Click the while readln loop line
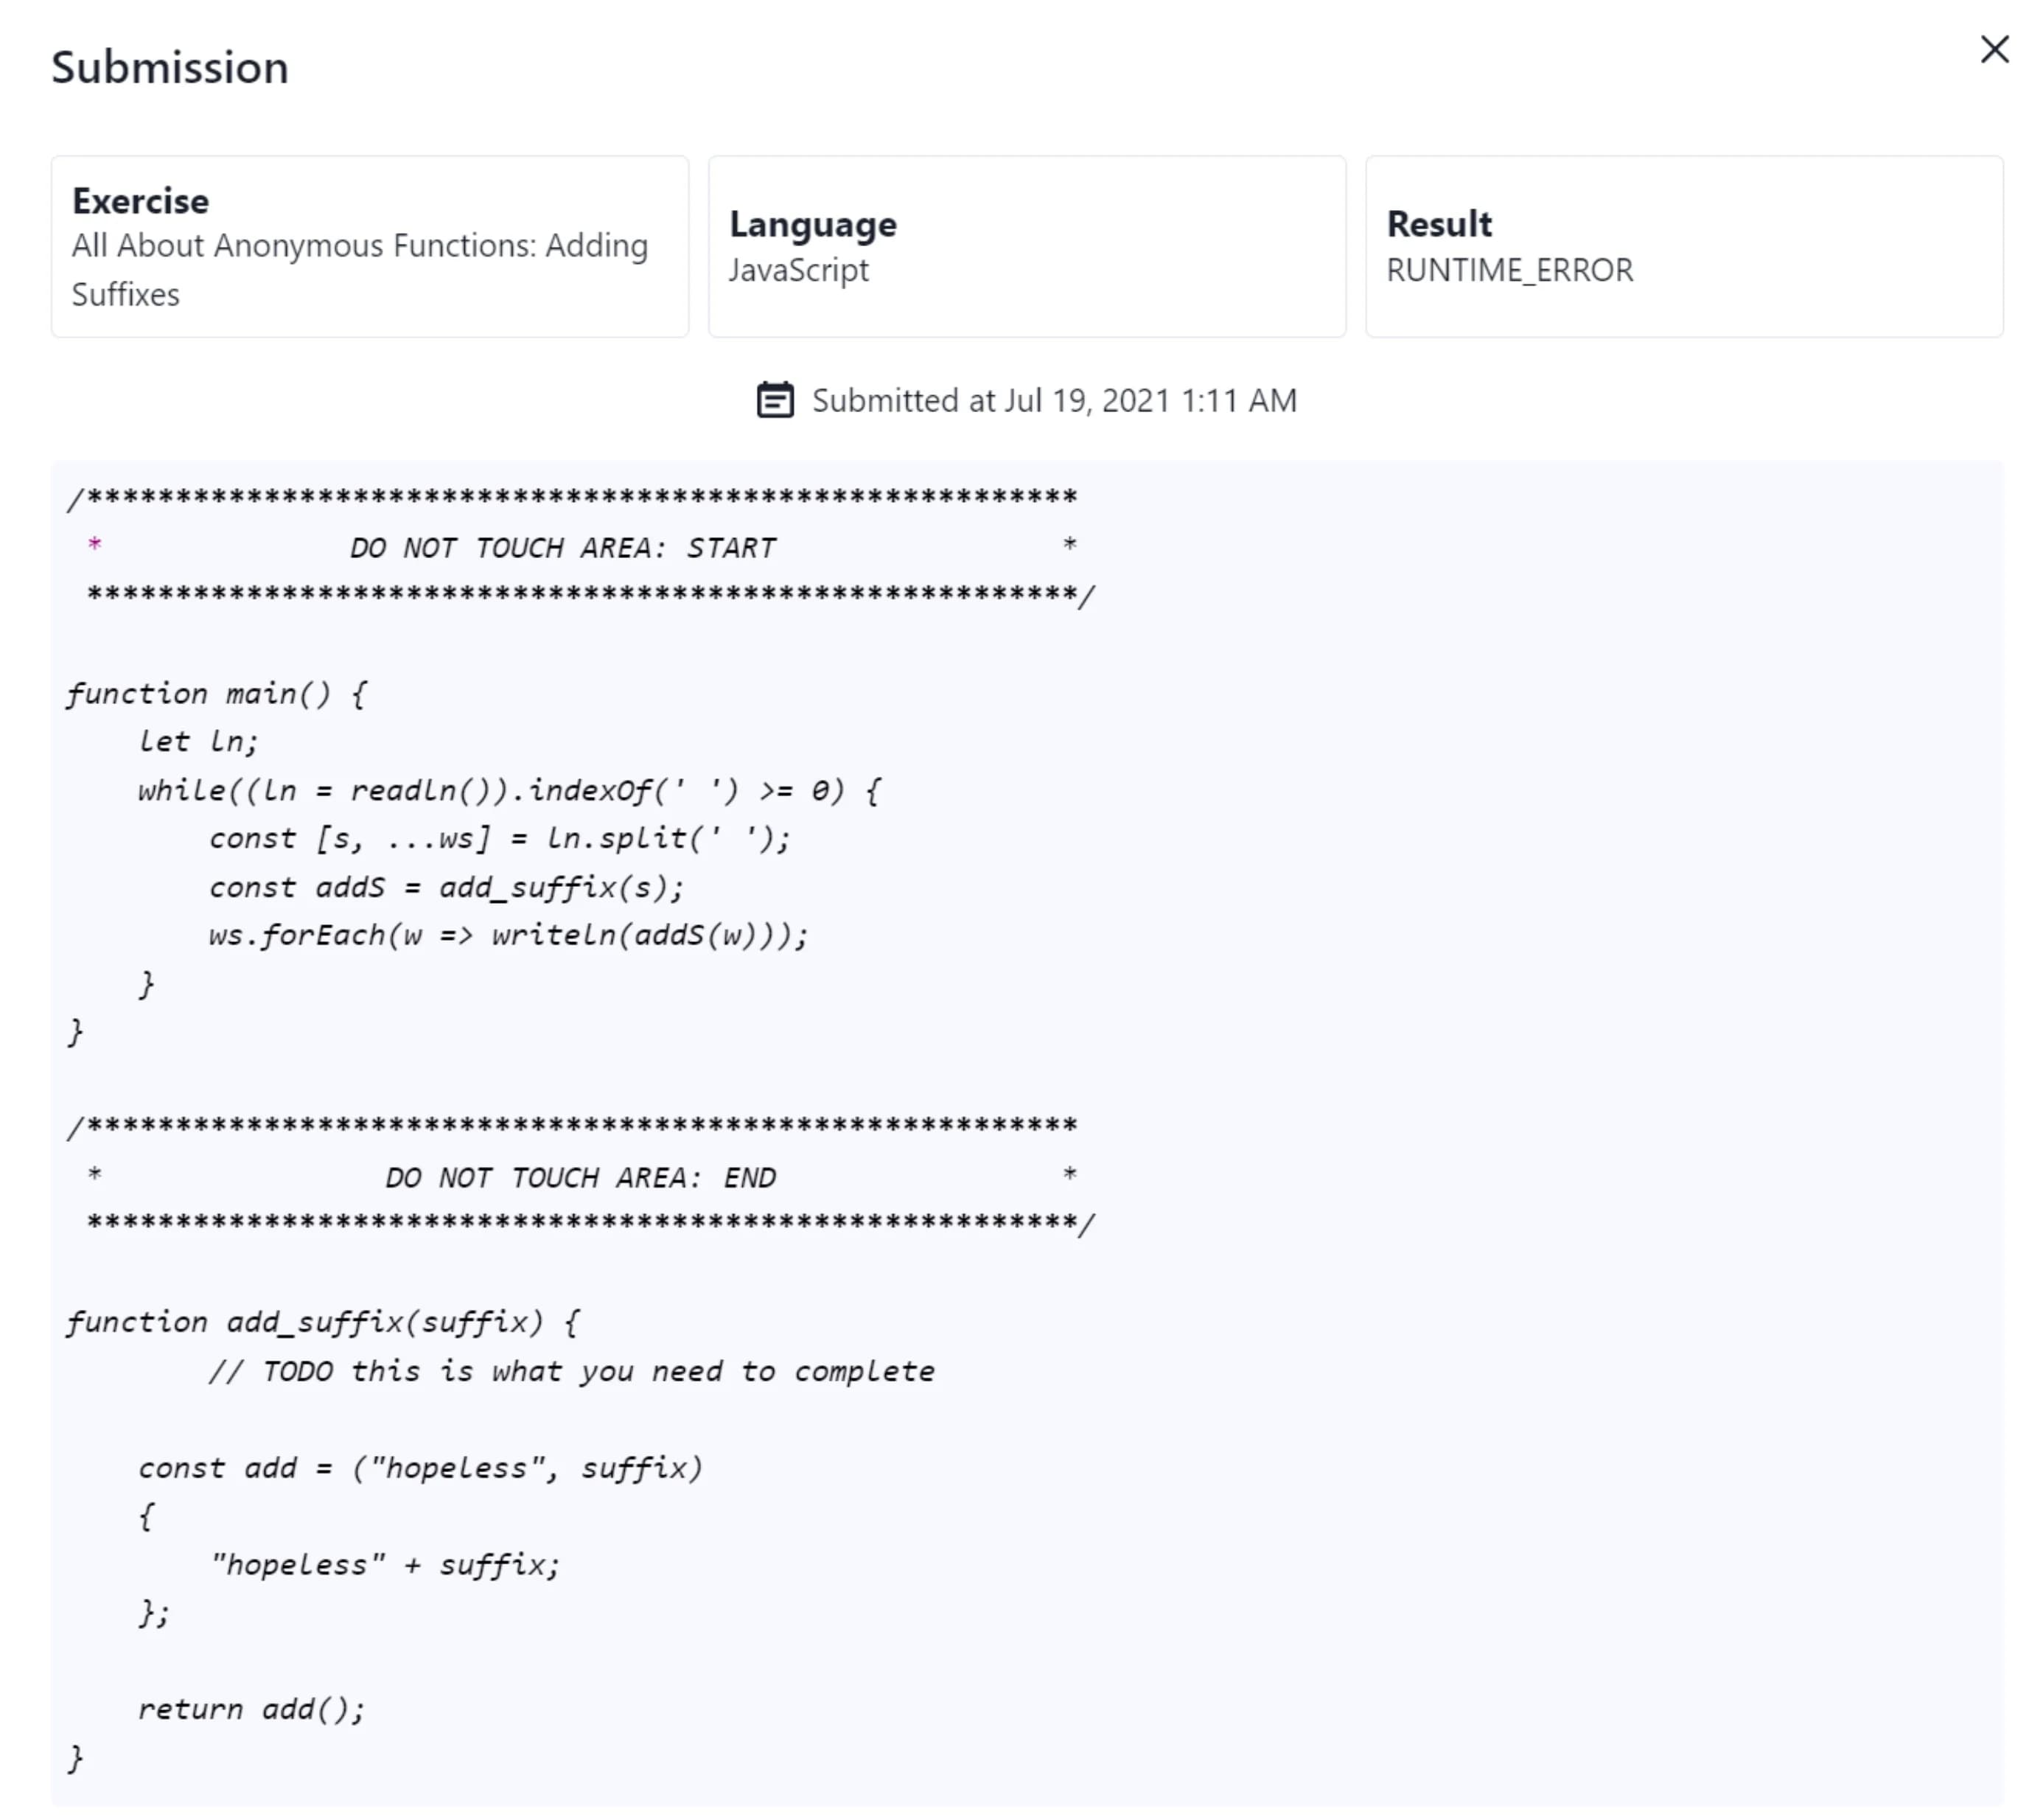The height and width of the screenshot is (1820, 2029). 509,790
